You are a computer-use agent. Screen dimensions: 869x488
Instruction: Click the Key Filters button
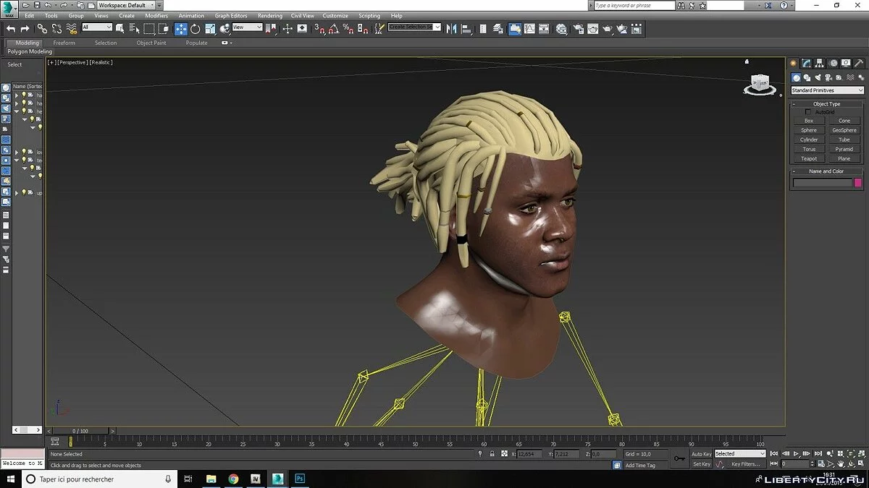[x=745, y=464]
